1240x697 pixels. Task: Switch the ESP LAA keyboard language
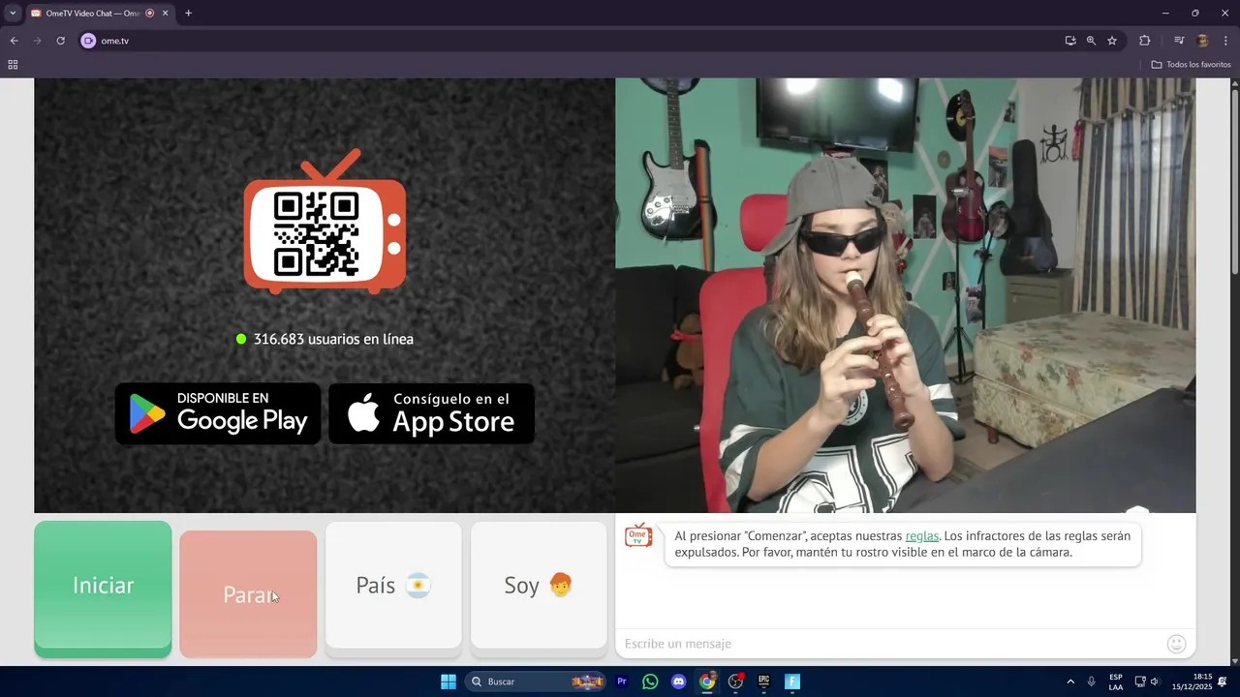point(1116,682)
